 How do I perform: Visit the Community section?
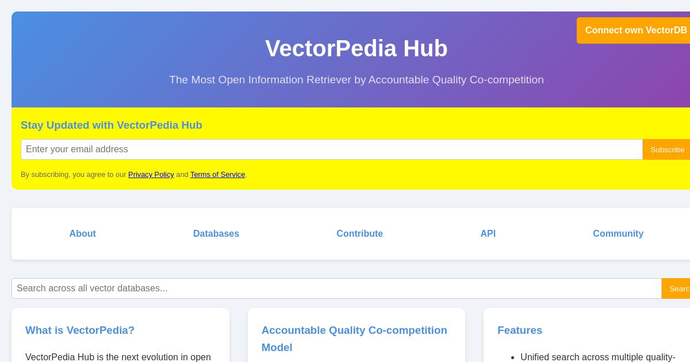click(618, 234)
